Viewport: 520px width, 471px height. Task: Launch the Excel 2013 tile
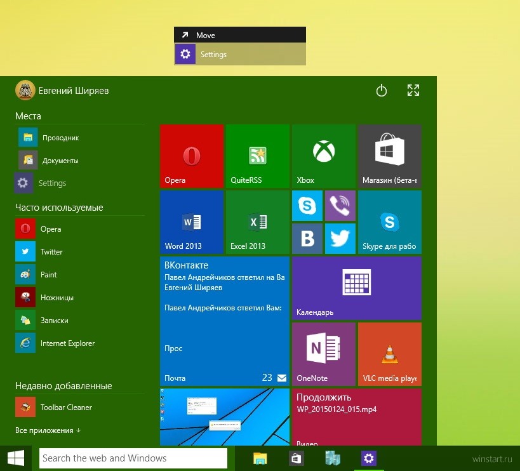point(257,222)
